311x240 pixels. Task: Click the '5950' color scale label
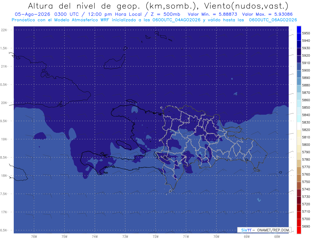[x=306, y=33]
